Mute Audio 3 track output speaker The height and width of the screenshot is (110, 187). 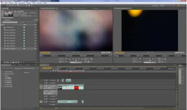(45, 99)
